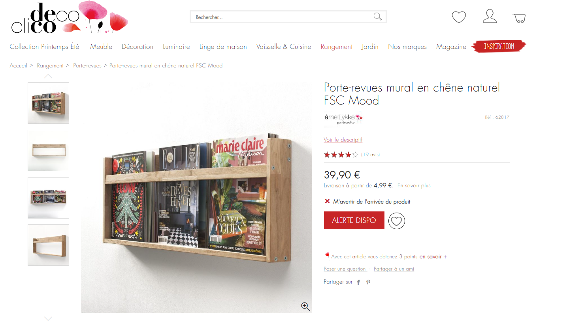Share on Facebook icon
Viewport: 584px width, 327px height.
pyautogui.click(x=358, y=282)
